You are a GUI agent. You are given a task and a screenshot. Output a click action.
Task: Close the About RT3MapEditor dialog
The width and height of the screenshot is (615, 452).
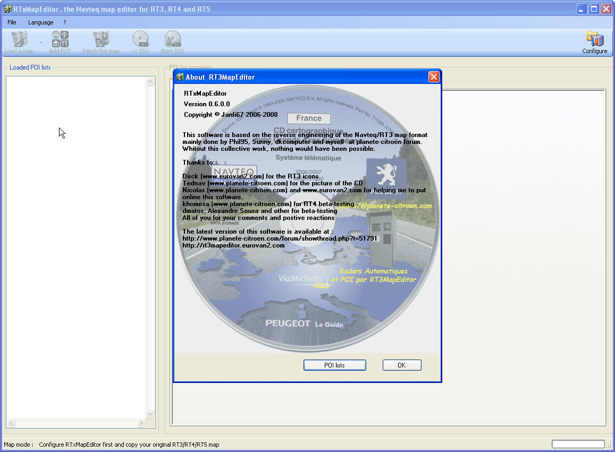433,77
